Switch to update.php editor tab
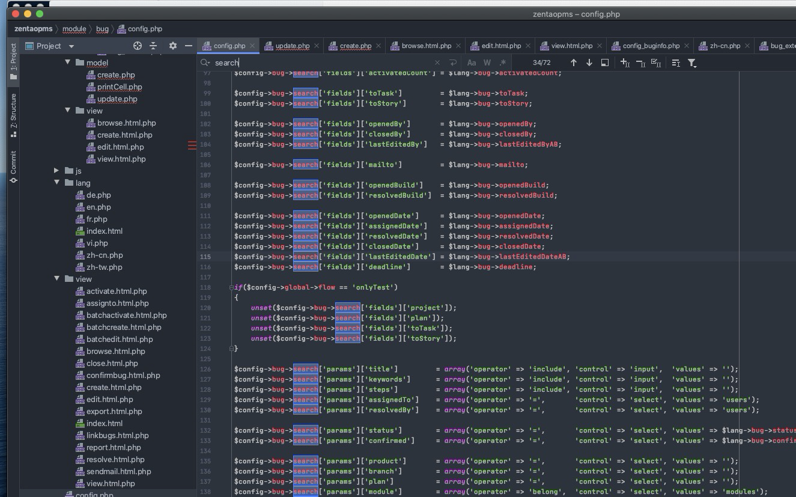This screenshot has width=796, height=497. [x=293, y=46]
